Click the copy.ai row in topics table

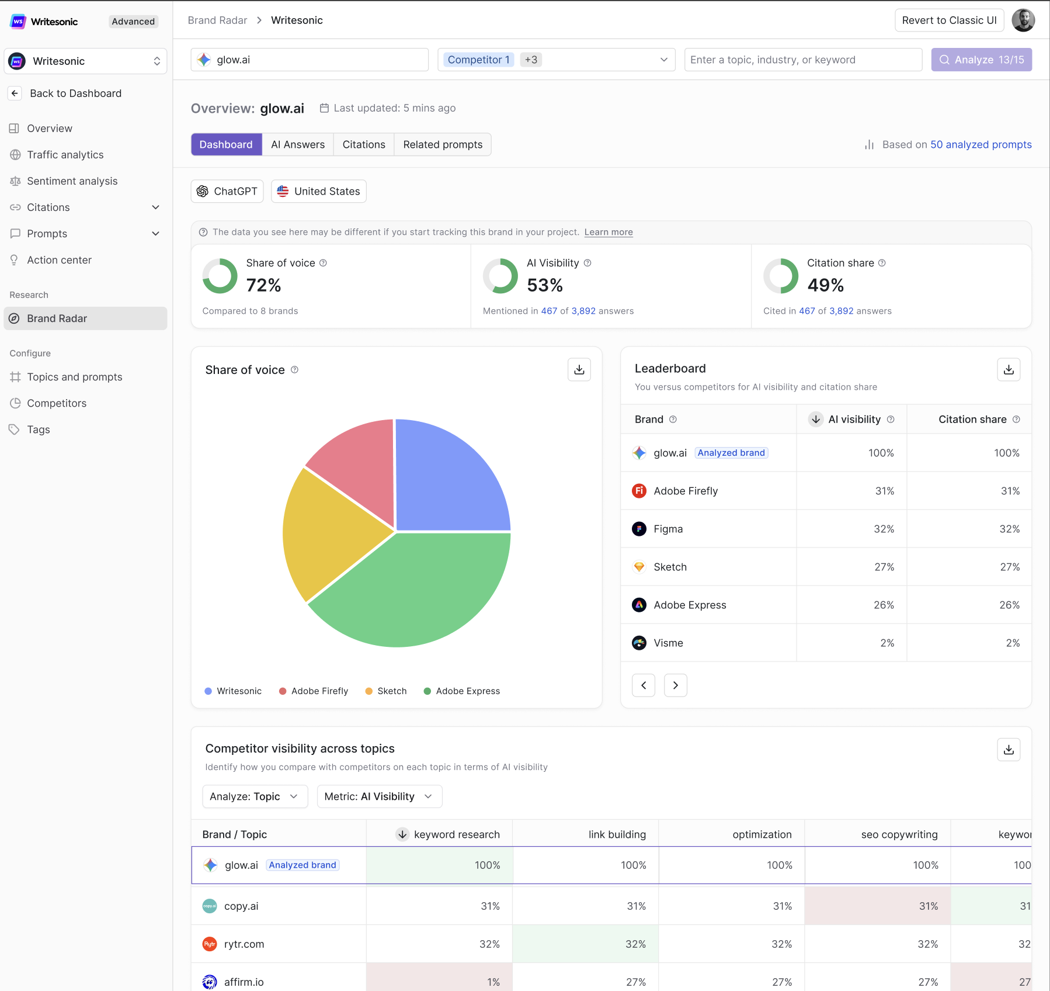coord(611,906)
